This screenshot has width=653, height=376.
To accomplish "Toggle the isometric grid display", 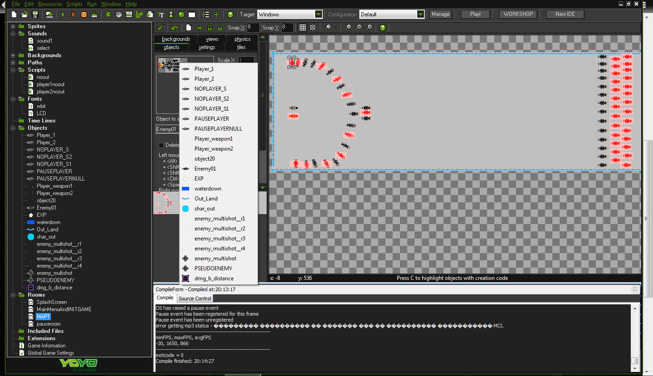I will pyautogui.click(x=312, y=28).
